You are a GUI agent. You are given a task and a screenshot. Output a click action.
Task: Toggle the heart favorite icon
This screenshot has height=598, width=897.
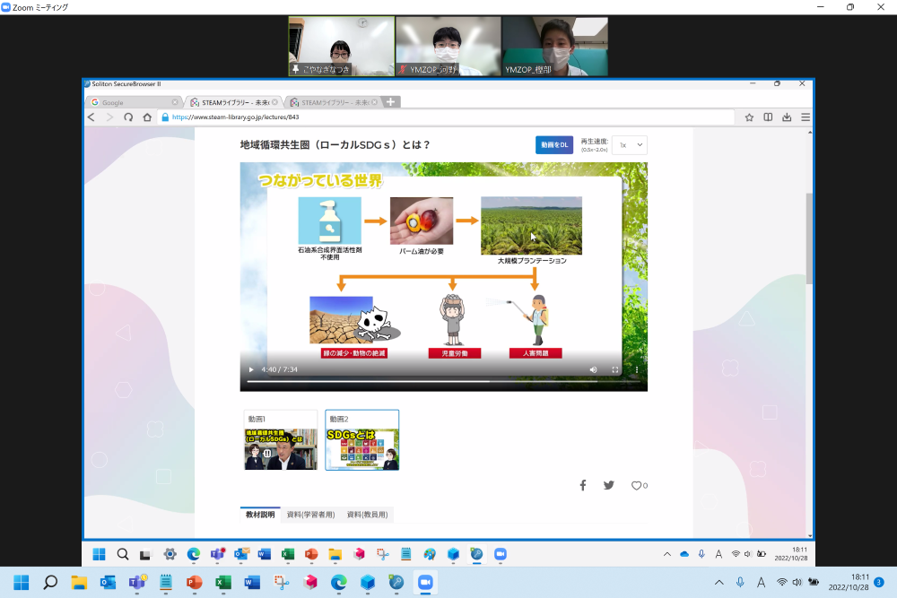coord(636,485)
